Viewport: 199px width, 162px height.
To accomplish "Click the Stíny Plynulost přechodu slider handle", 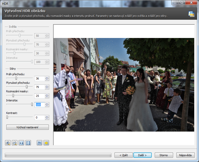I will [27, 87].
